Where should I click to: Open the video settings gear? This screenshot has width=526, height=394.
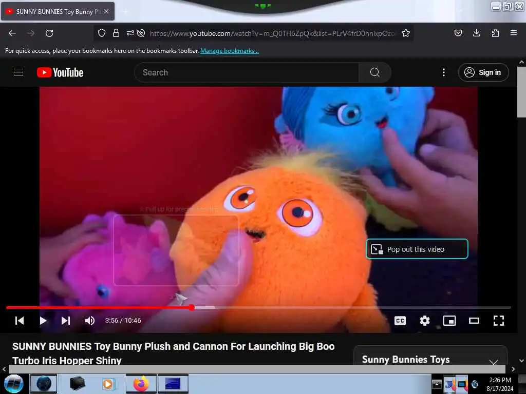click(x=425, y=321)
